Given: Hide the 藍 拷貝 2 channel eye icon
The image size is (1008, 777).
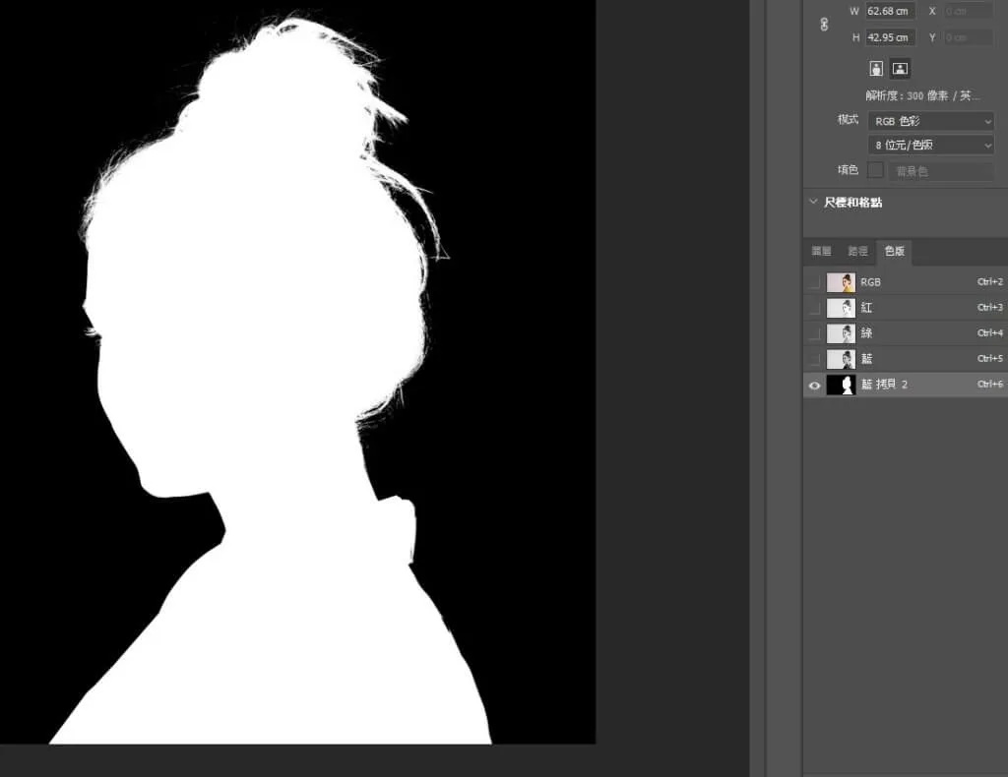Looking at the screenshot, I should pyautogui.click(x=814, y=386).
